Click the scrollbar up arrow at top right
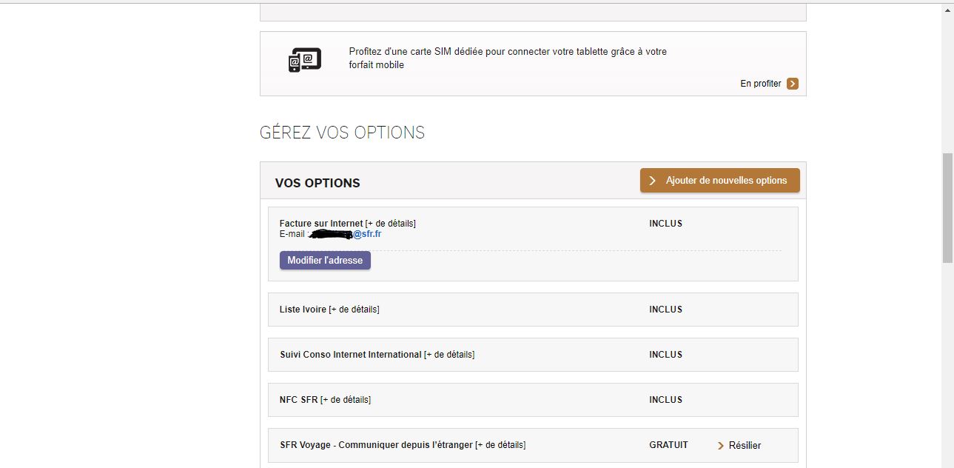 click(x=947, y=10)
